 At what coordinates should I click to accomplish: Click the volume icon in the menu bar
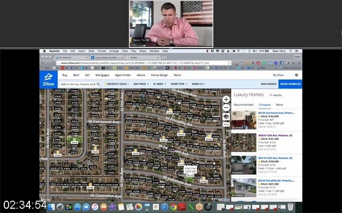[255, 51]
